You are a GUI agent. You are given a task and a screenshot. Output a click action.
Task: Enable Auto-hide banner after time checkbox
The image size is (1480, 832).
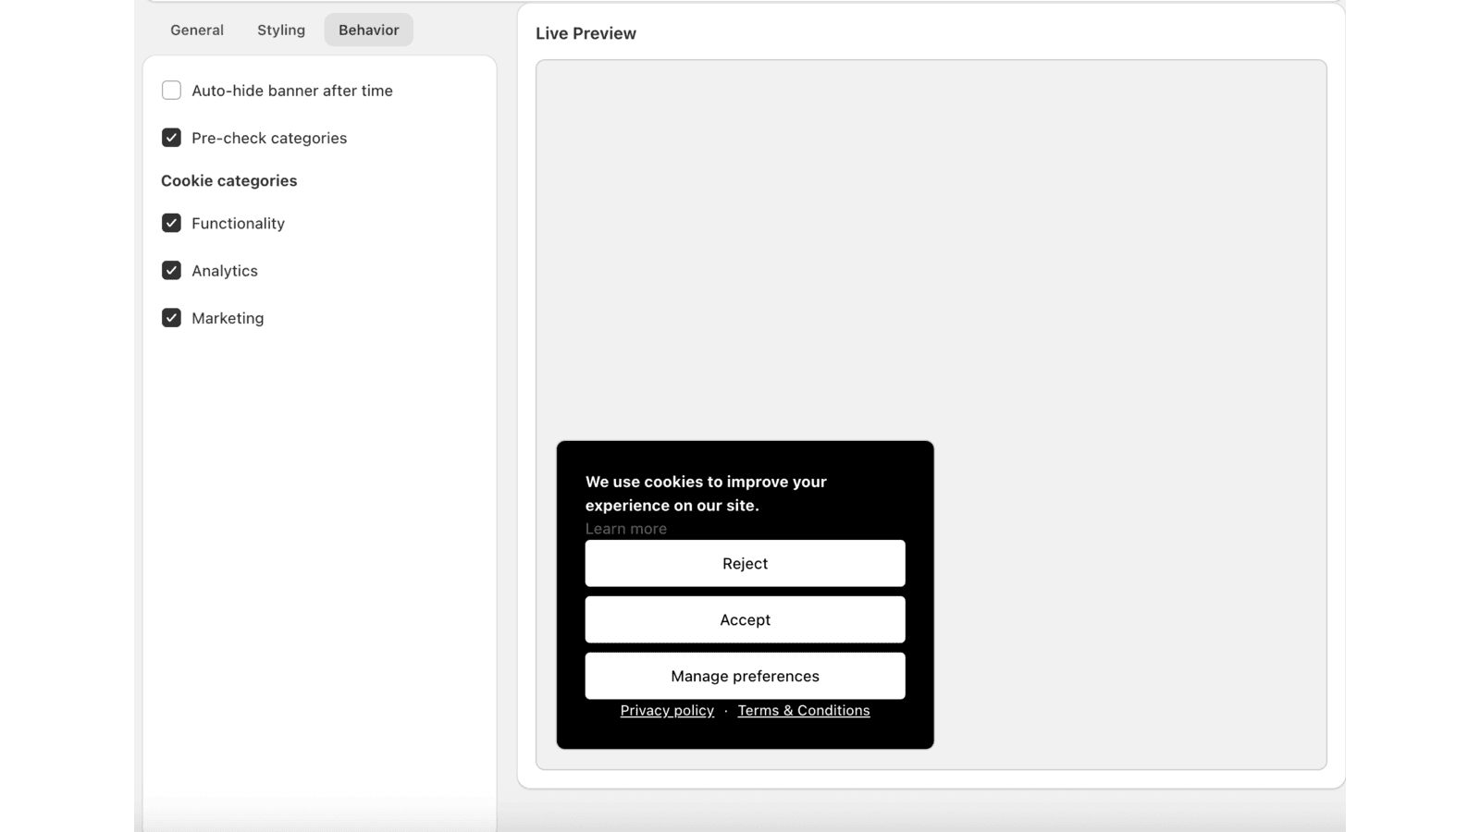[x=171, y=91]
